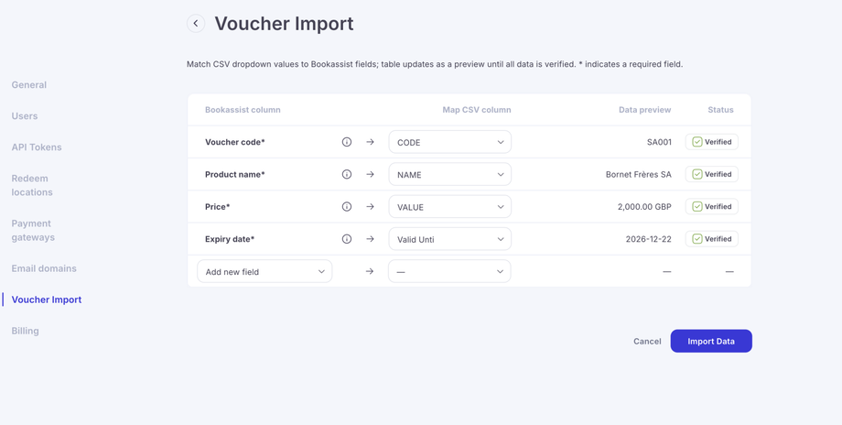Image resolution: width=842 pixels, height=425 pixels.
Task: Click the mapping arrow in the Voucher code row
Action: (370, 142)
